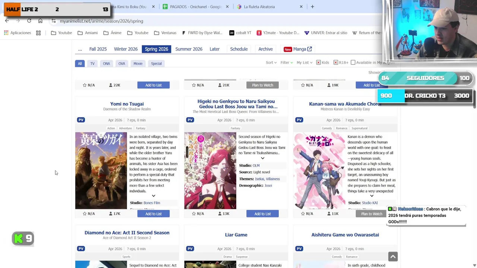This screenshot has height=268, width=477.
Task: Close the La Ruleta Aleatoria tab
Action: click(x=301, y=7)
